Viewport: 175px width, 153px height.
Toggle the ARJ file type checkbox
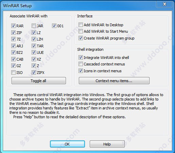point(13,46)
